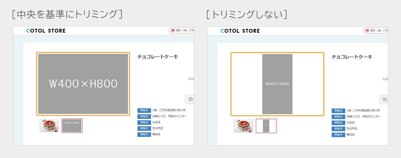
Task: Click the store icon in the right header badge
Action: point(367,31)
